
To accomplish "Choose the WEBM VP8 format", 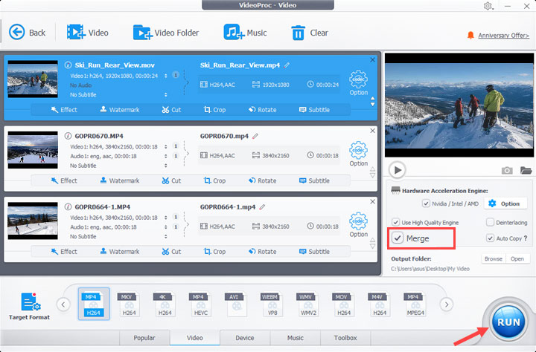I will 272,304.
